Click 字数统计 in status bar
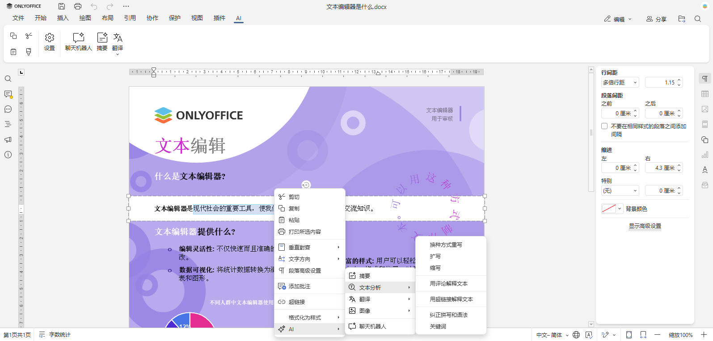The height and width of the screenshot is (341, 713). [x=55, y=335]
